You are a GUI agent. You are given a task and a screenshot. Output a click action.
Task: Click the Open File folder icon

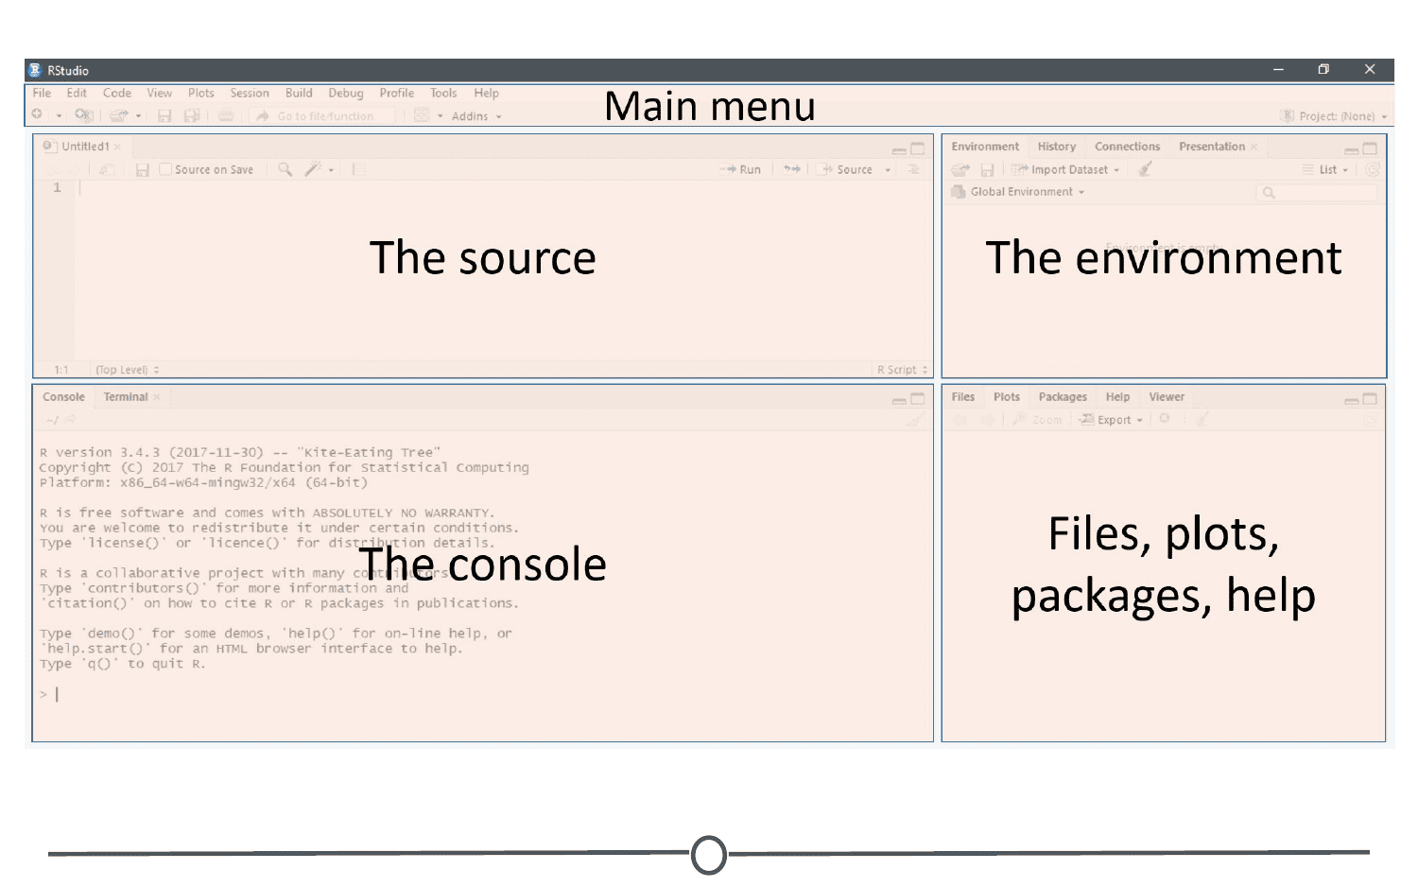(x=118, y=115)
